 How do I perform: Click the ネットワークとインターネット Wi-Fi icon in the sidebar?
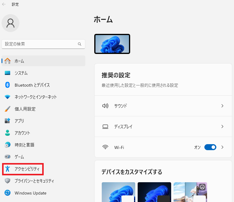tap(8, 97)
